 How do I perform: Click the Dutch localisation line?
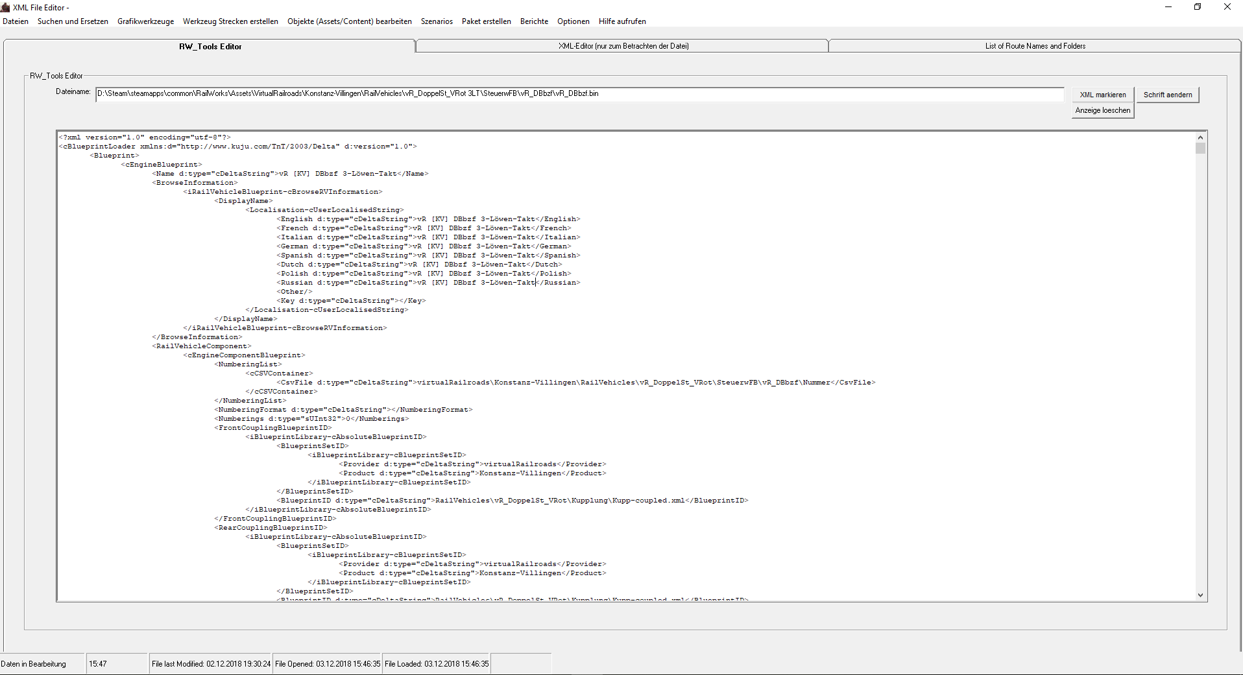coord(420,265)
